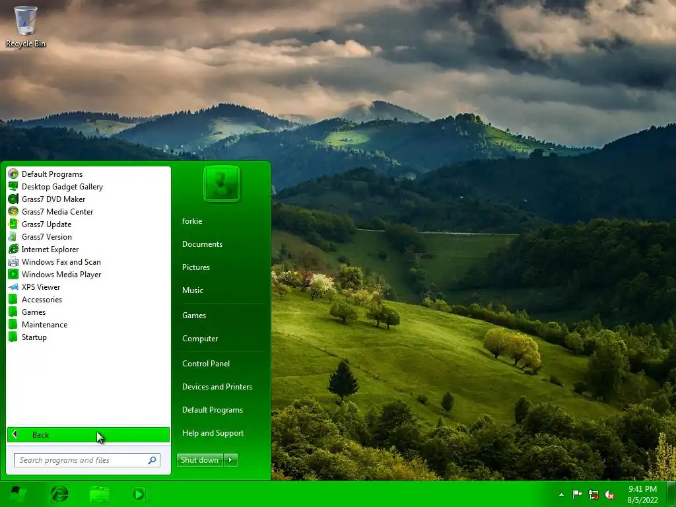Open the forkie user folder
The width and height of the screenshot is (676, 507).
[192, 220]
